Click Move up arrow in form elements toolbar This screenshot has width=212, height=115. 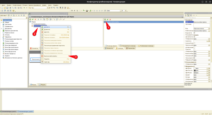[x=38, y=19]
